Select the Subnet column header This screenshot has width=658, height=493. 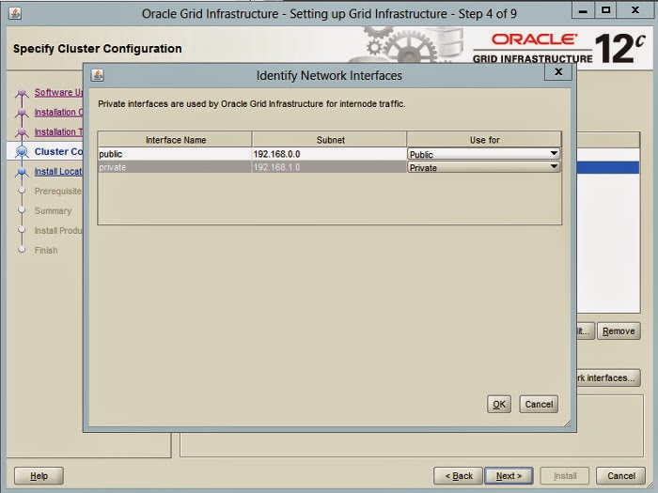pyautogui.click(x=329, y=140)
